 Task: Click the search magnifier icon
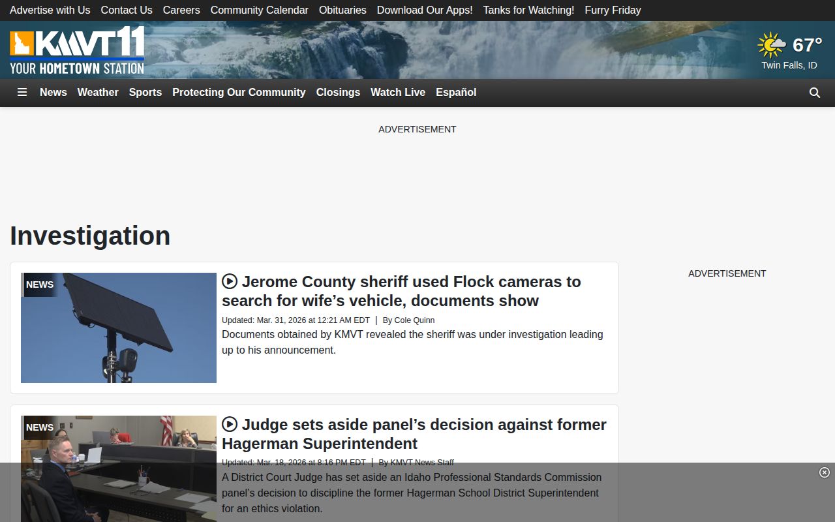pos(815,93)
